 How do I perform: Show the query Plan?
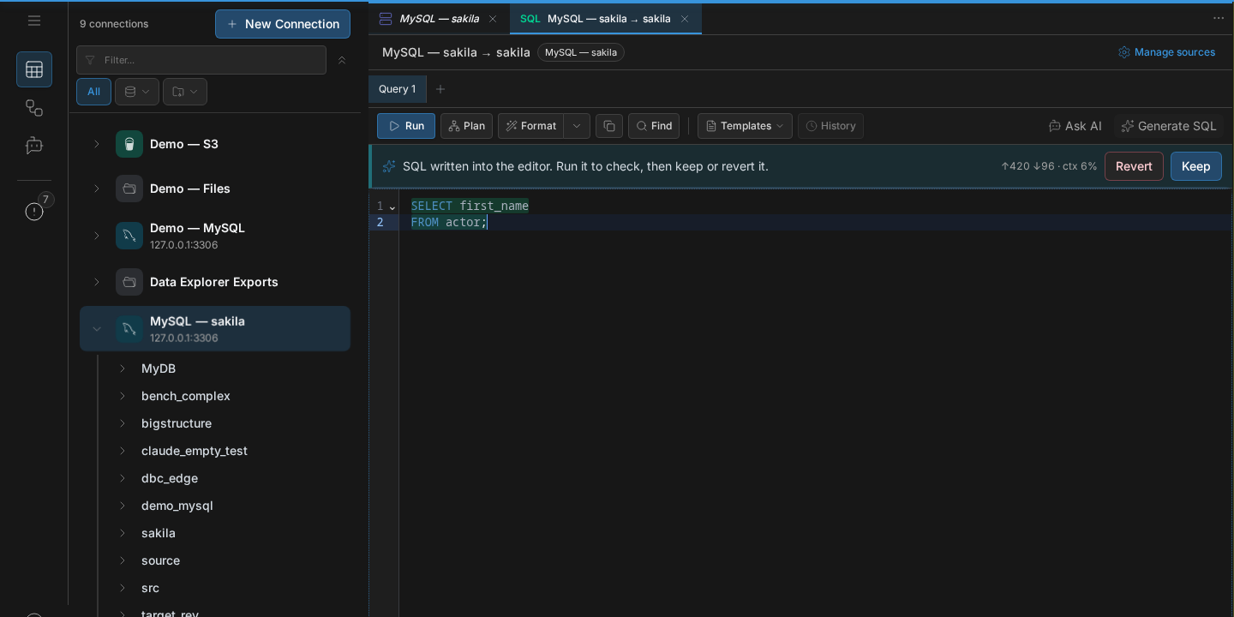[x=467, y=126]
